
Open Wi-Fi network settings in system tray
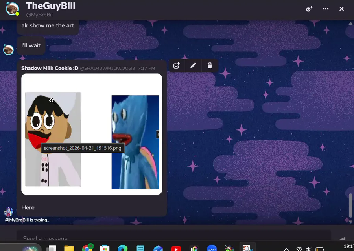tap(299, 249)
